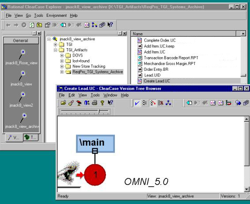This screenshot has width=250, height=204.
Task: Collapse the TGI_Artifacts folder node
Action: (55, 50)
